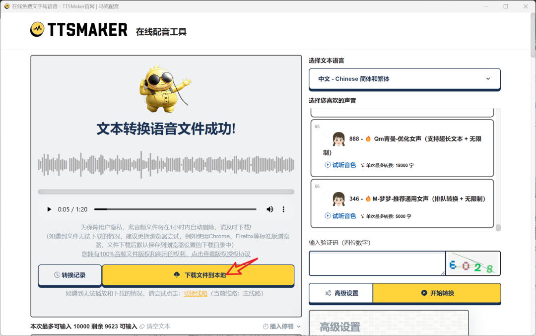Mute the audio player volume icon
This screenshot has width=536, height=336.
269,209
